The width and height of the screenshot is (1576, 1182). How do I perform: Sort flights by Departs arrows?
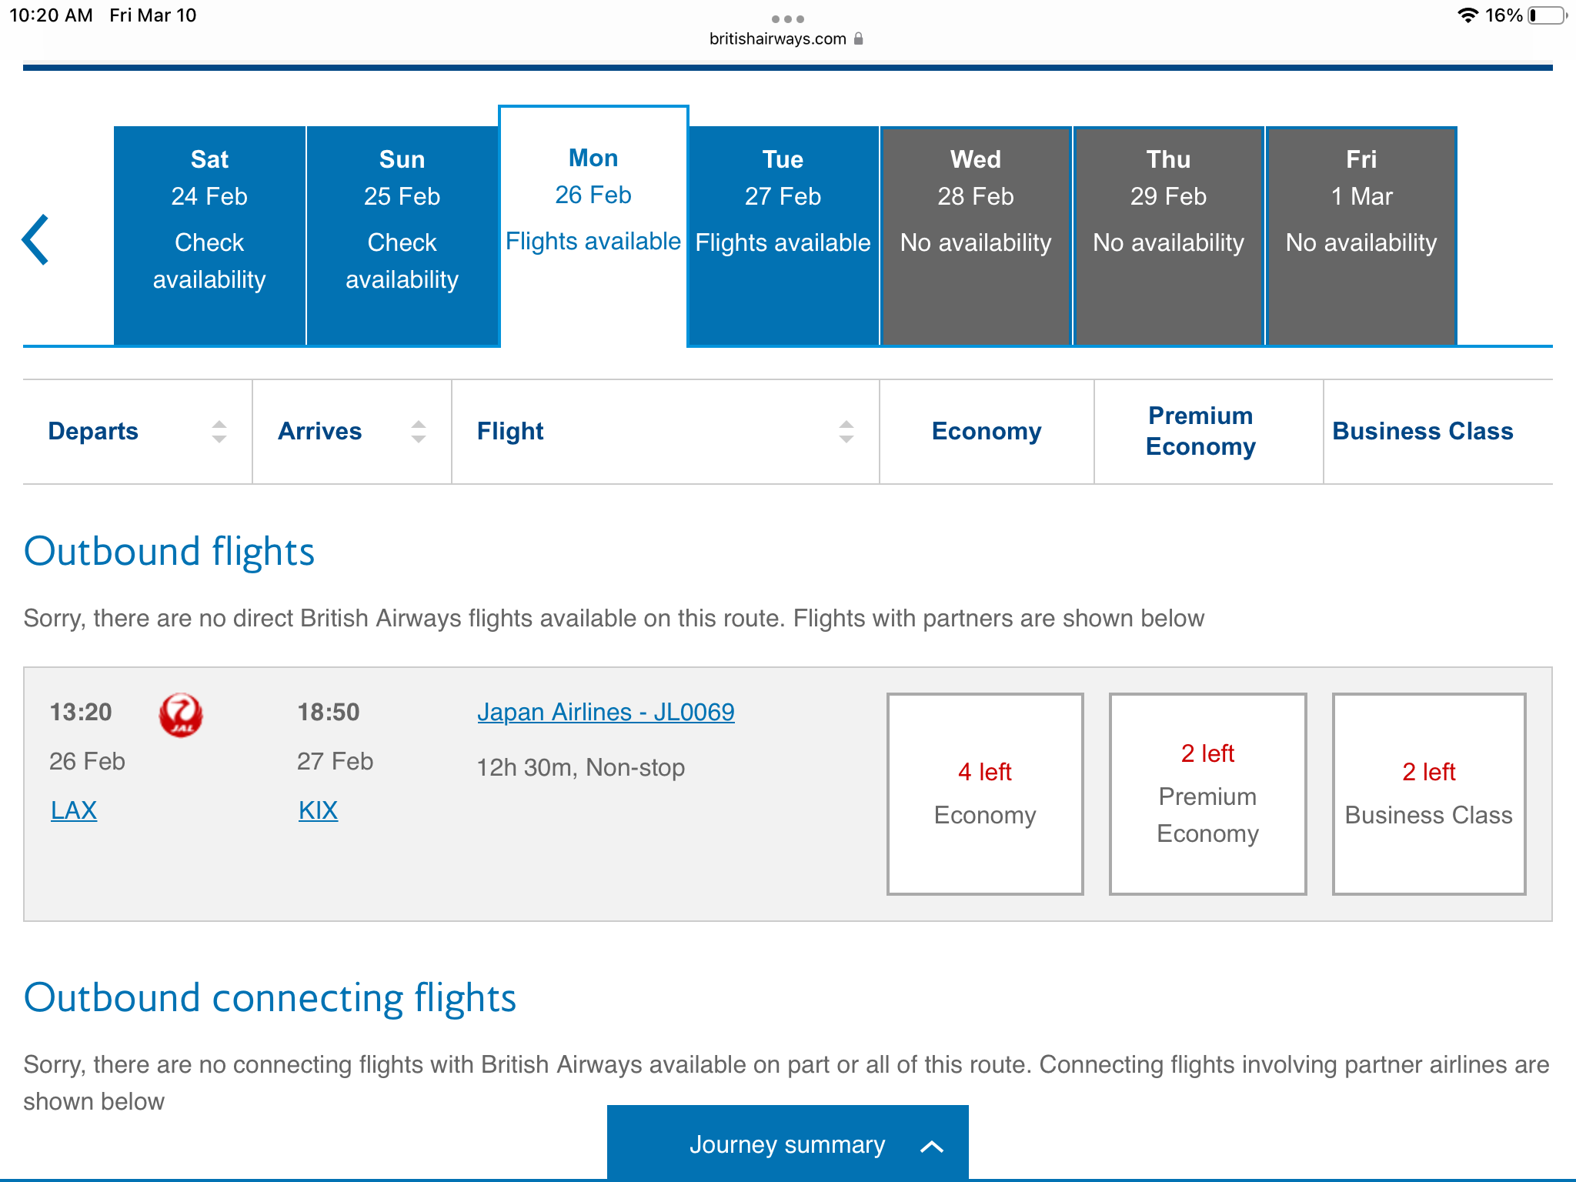pyautogui.click(x=219, y=432)
